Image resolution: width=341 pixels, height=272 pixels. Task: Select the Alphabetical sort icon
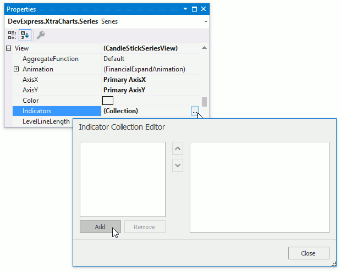25,35
